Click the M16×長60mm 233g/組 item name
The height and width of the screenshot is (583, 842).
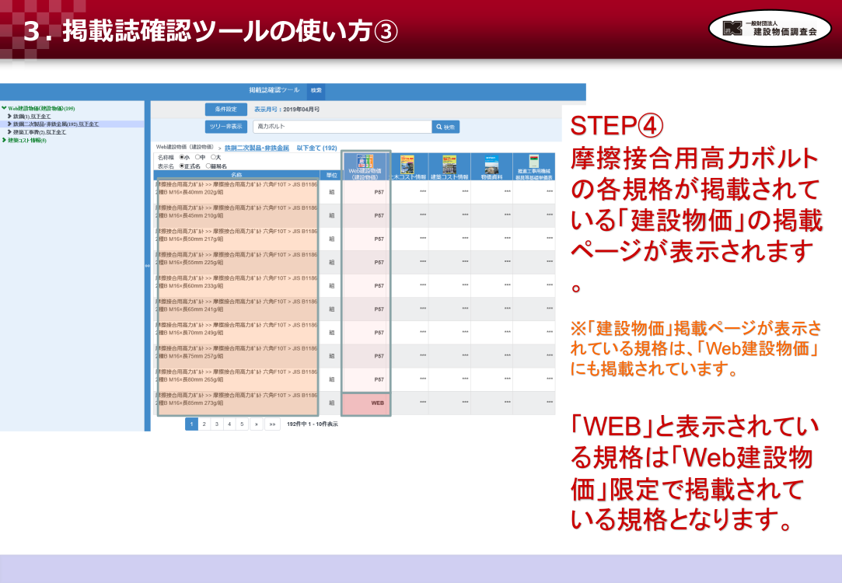pos(237,282)
